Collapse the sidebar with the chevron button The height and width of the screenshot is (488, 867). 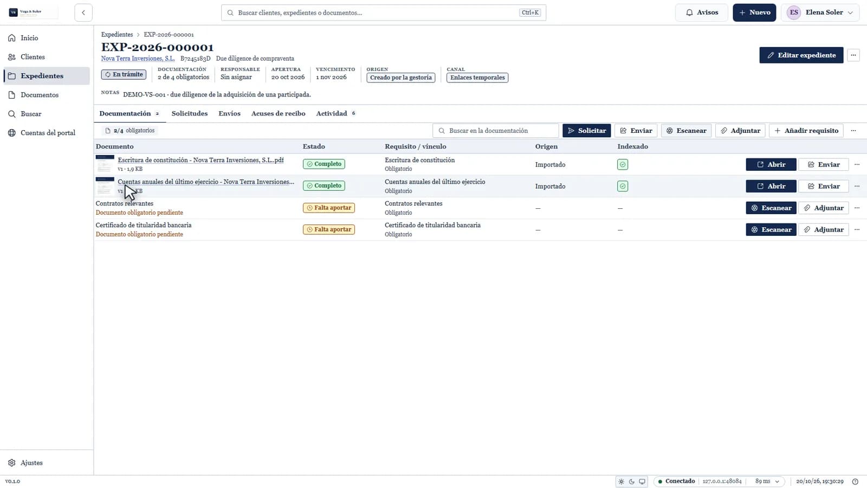83,12
